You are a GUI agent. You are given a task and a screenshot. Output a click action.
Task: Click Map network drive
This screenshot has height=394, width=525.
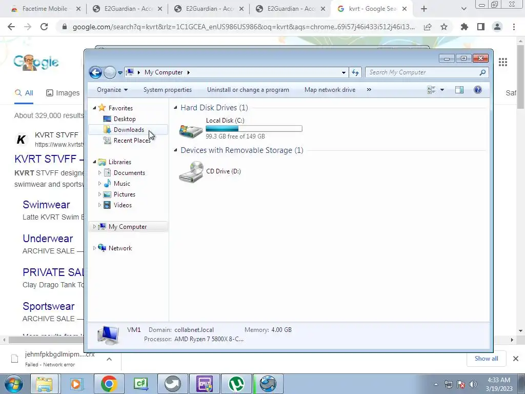pos(330,90)
